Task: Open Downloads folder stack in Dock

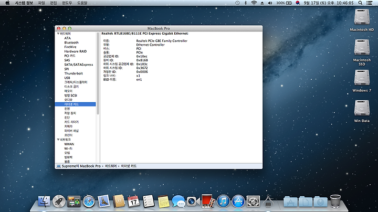Action: pos(320,202)
